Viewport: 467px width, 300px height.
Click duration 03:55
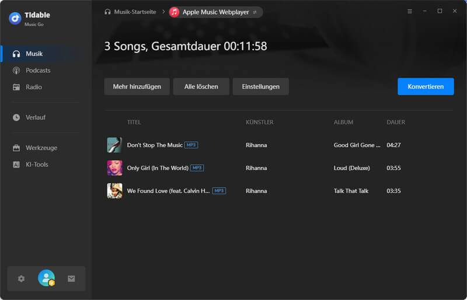pyautogui.click(x=393, y=168)
